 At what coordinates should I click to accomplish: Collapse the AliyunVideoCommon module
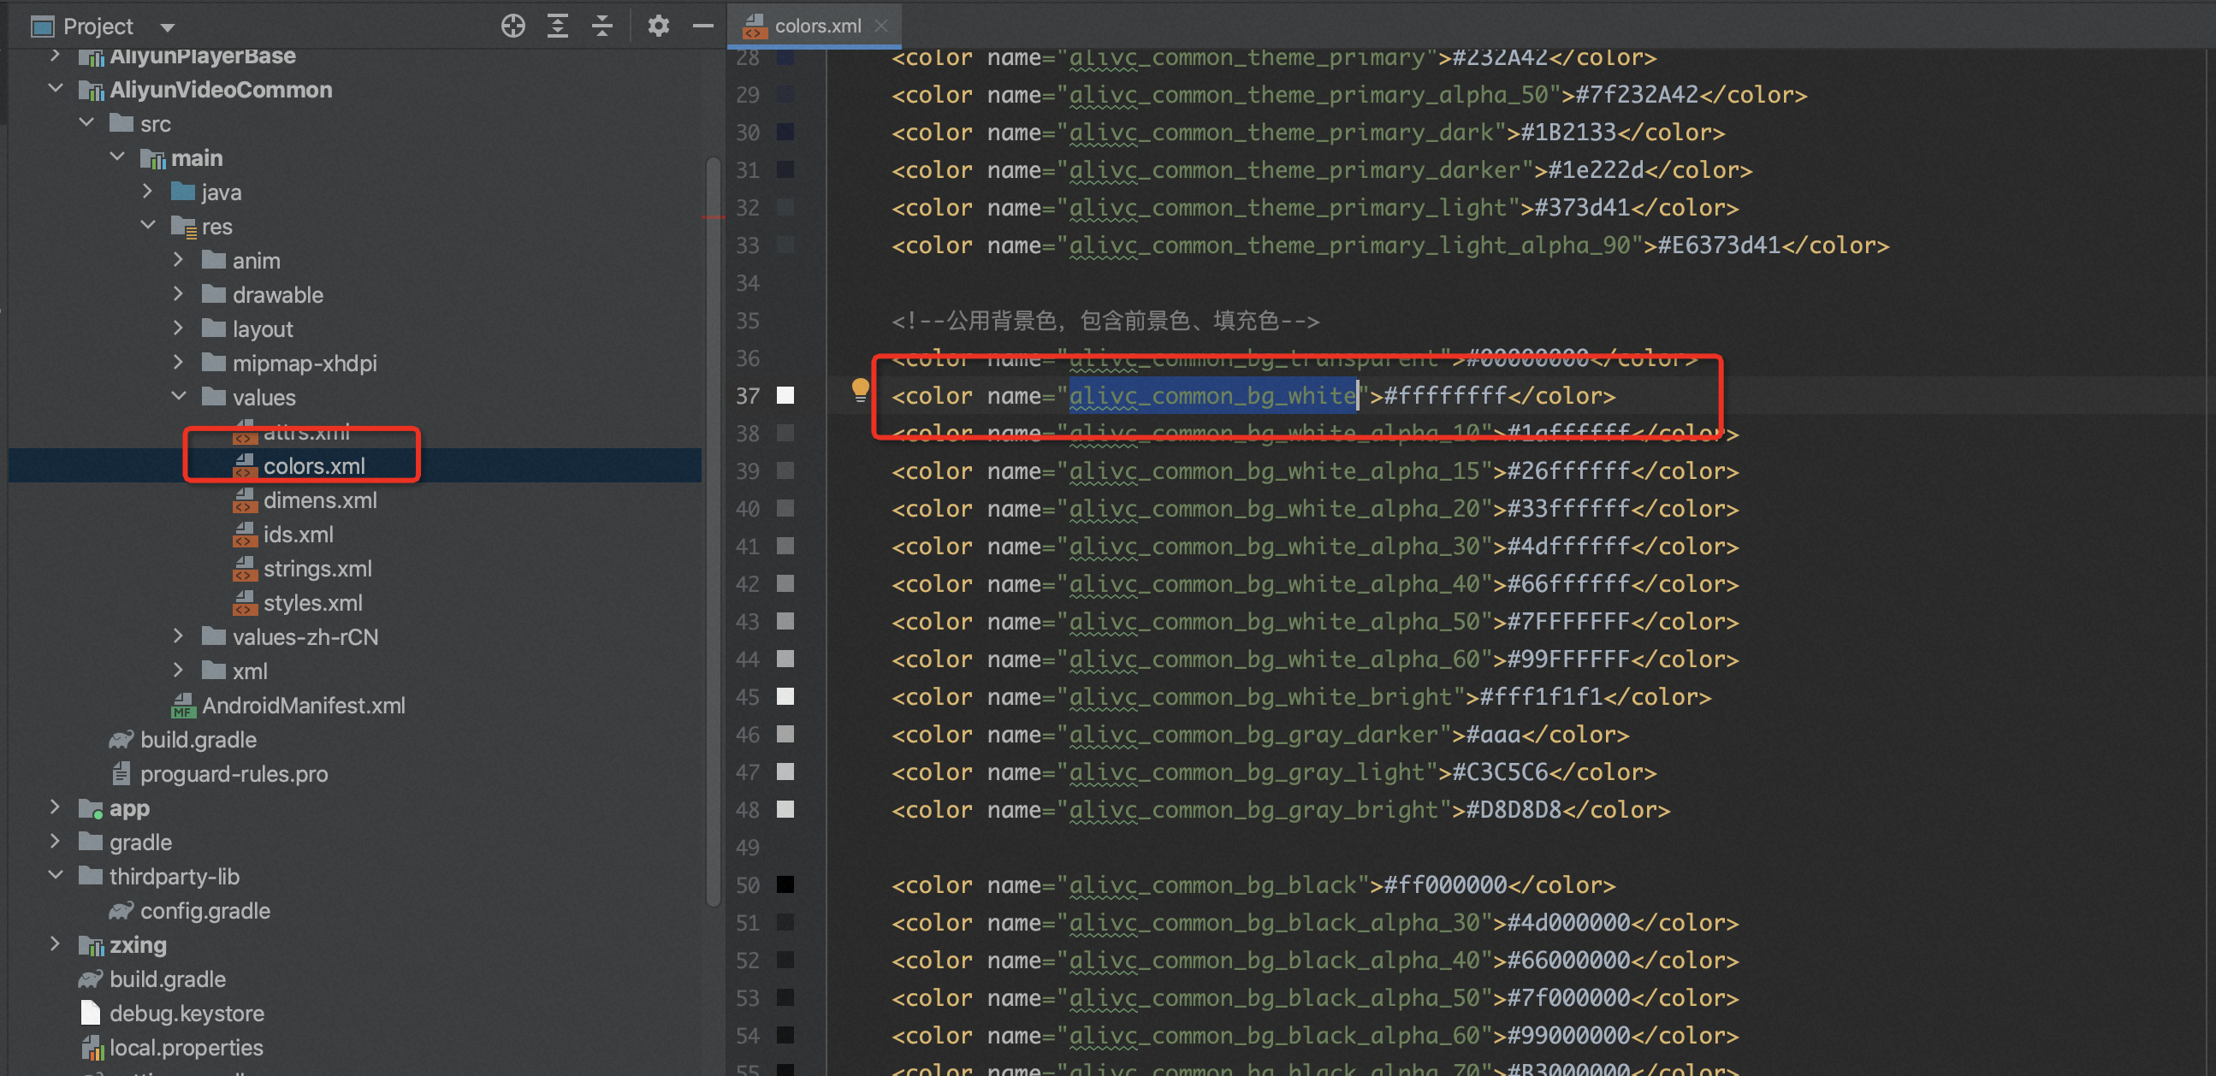[56, 89]
